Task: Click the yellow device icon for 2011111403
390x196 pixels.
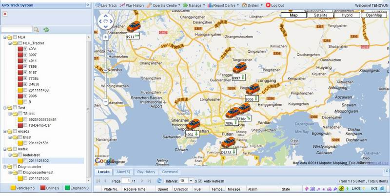Action: click(x=20, y=90)
